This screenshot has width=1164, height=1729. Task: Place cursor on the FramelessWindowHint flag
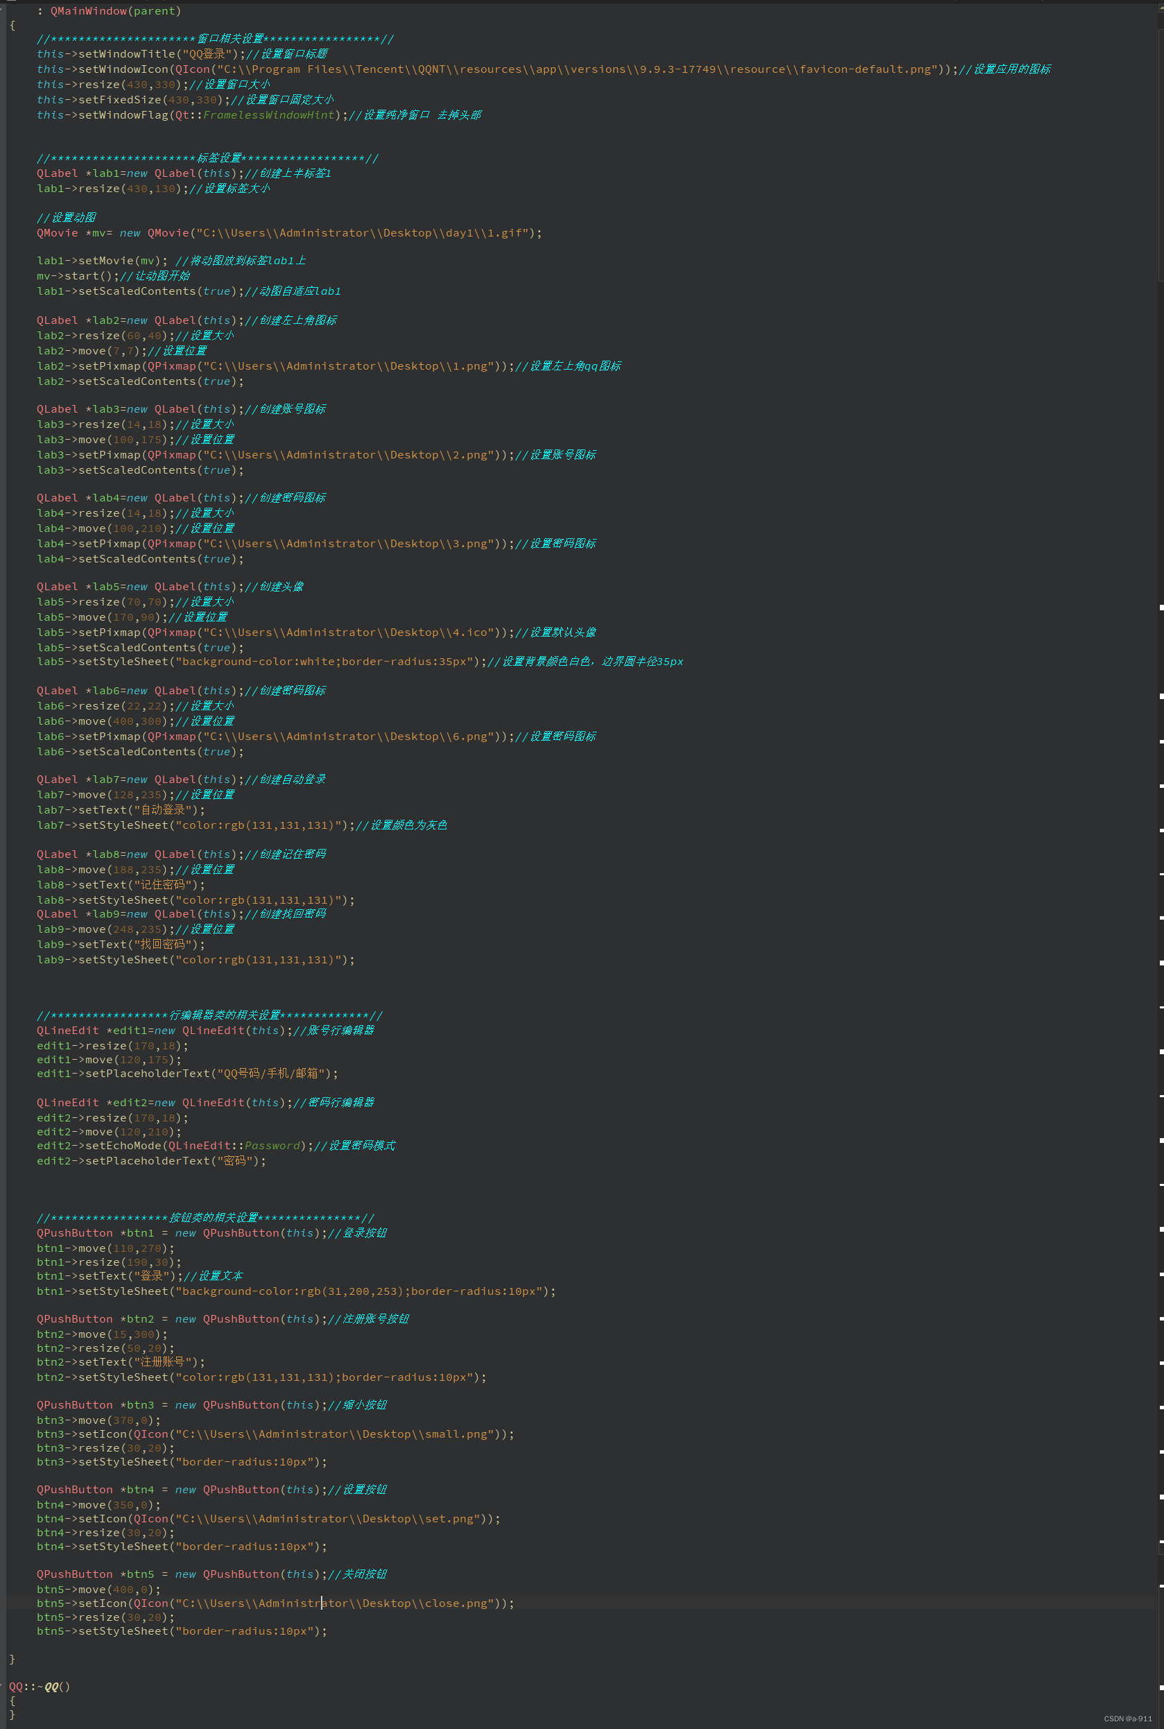[x=267, y=115]
